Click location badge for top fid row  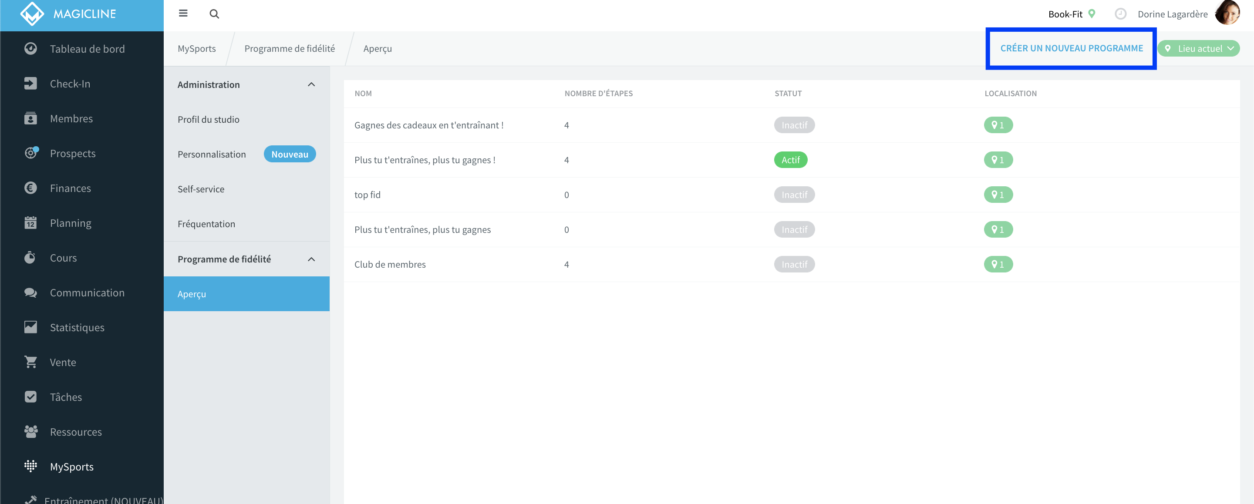[x=998, y=195]
